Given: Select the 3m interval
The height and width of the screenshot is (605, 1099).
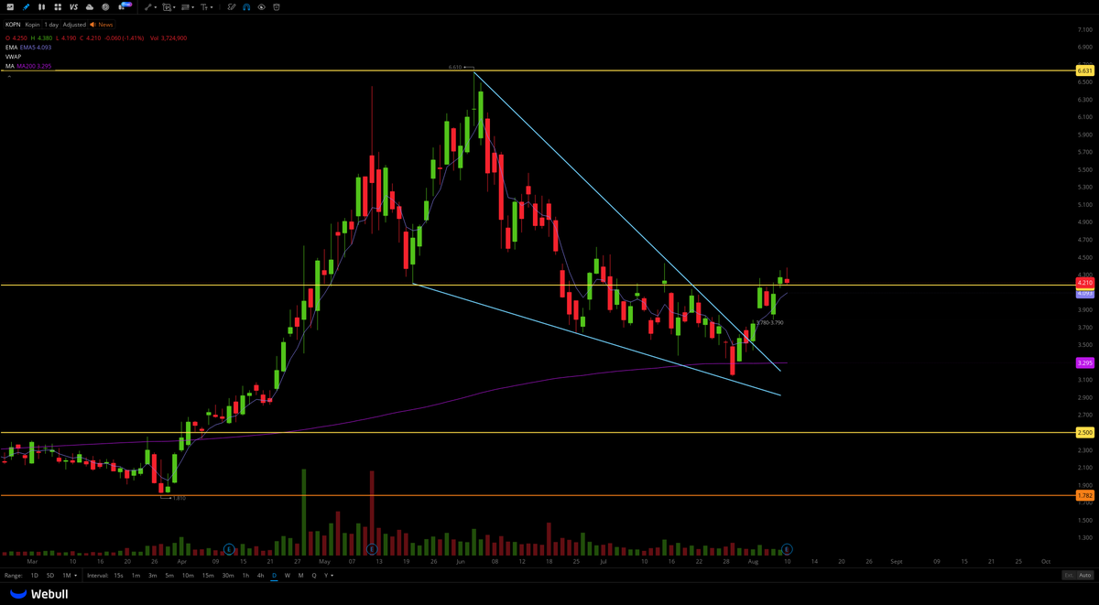Looking at the screenshot, I should (152, 576).
